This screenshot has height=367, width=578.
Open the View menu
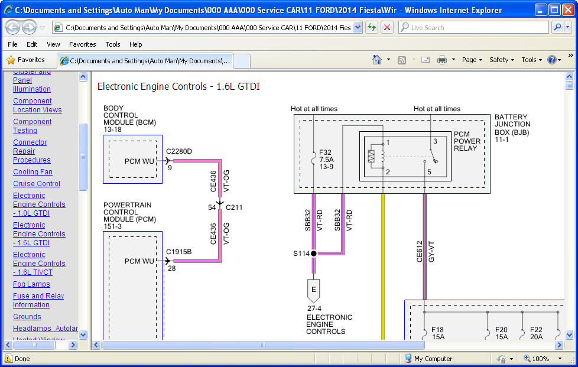click(53, 44)
